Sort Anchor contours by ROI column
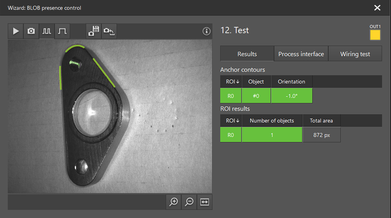The height and width of the screenshot is (218, 391). point(231,82)
